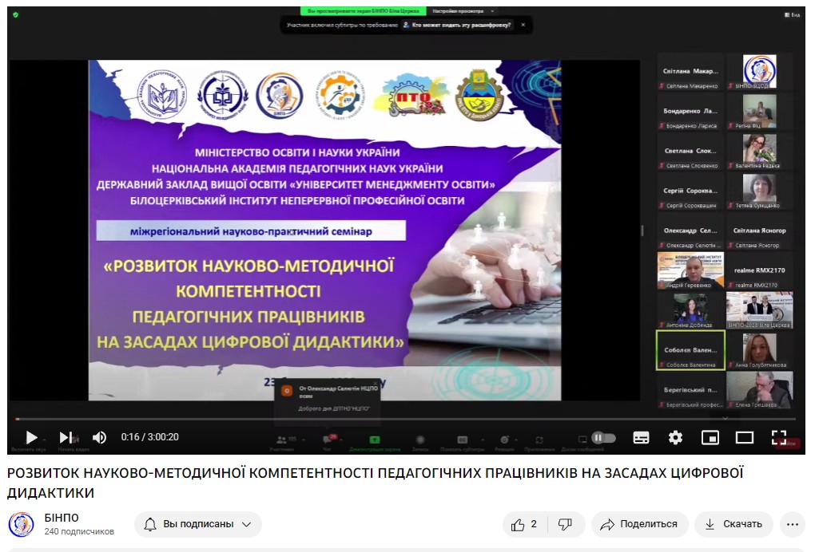The image size is (815, 552).
Task: Turn on subtitles with the captions icon
Action: pyautogui.click(x=641, y=438)
